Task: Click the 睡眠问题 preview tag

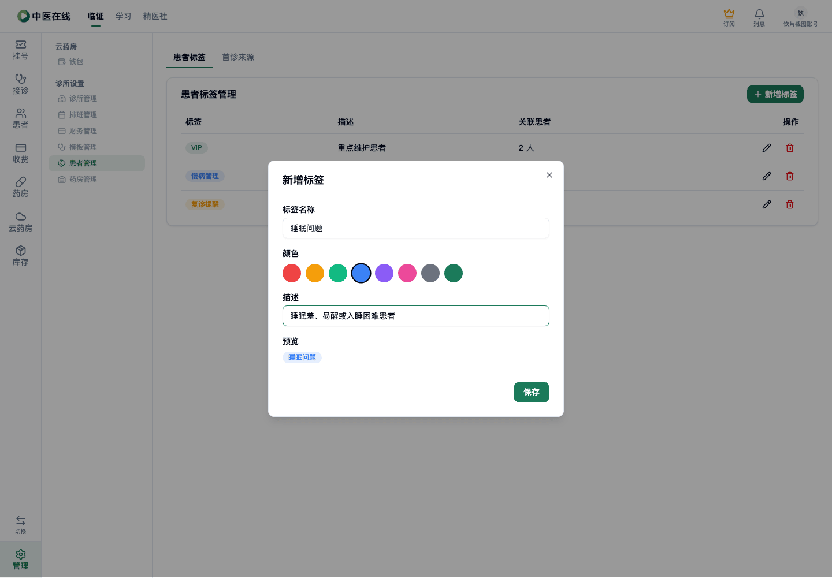Action: (x=302, y=357)
